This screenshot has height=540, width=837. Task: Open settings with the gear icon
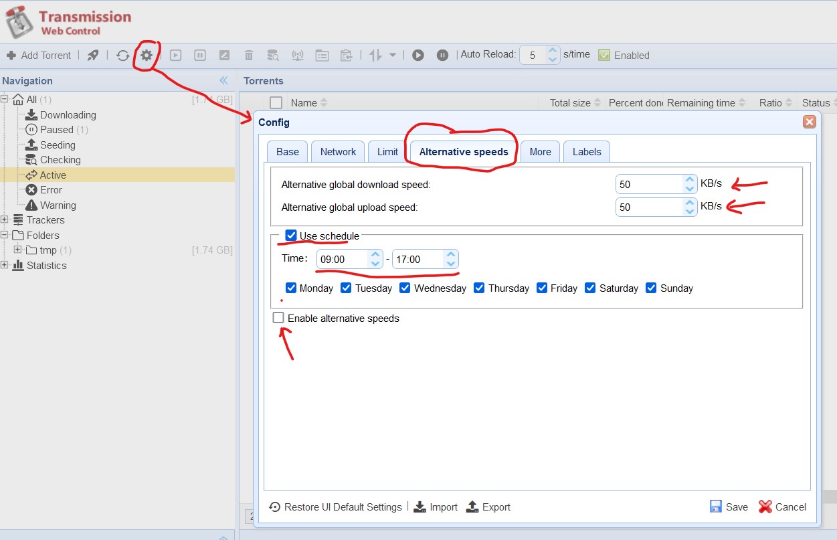coord(147,56)
